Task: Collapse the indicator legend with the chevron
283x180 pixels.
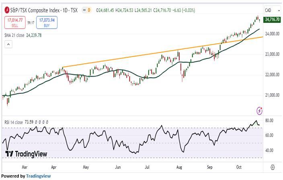Action: click(7, 45)
